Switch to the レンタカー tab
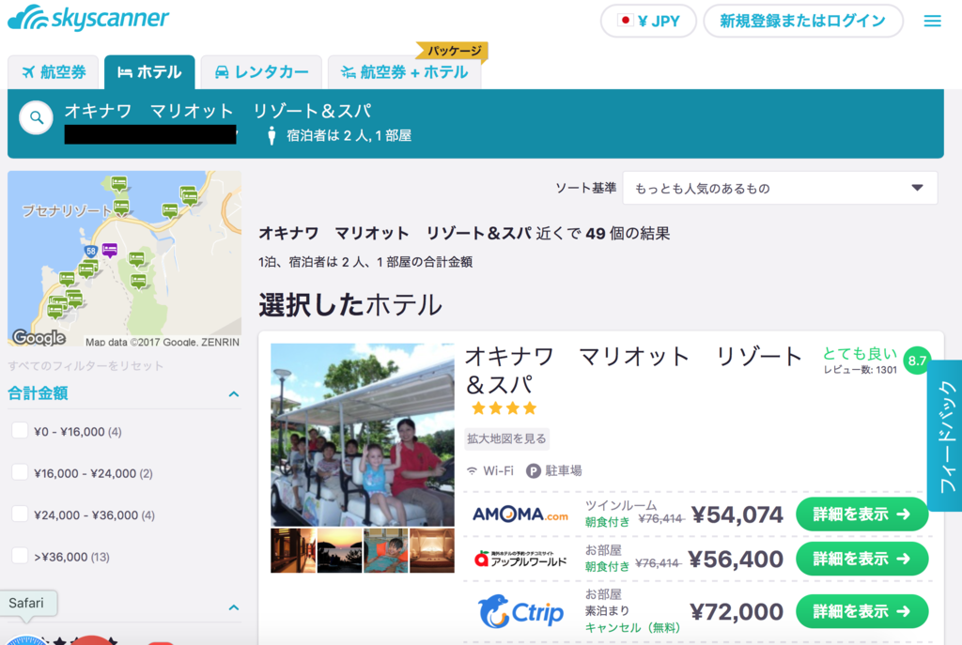Viewport: 962px width, 645px height. click(x=261, y=72)
